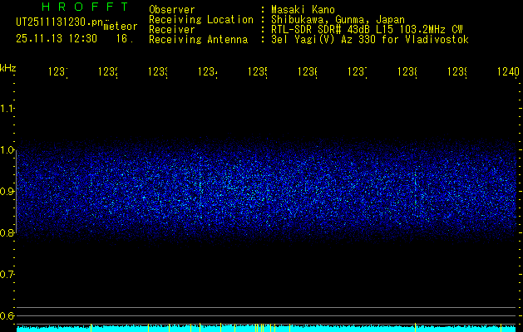Click the 'Receiving Location' field label
Viewport: 523px width, 332px height.
[x=200, y=19]
